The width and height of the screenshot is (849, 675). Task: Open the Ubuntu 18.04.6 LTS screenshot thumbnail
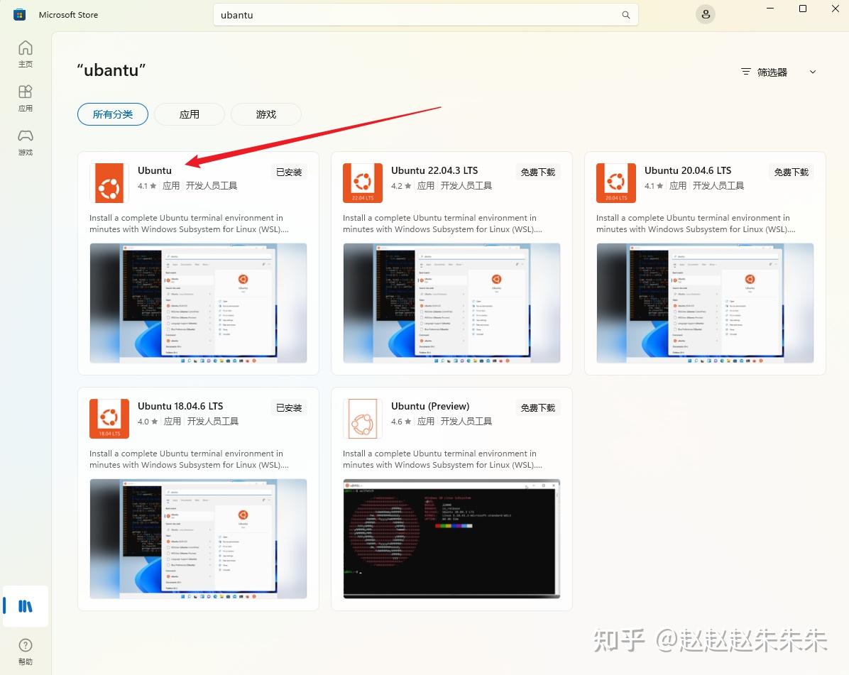pyautogui.click(x=198, y=539)
